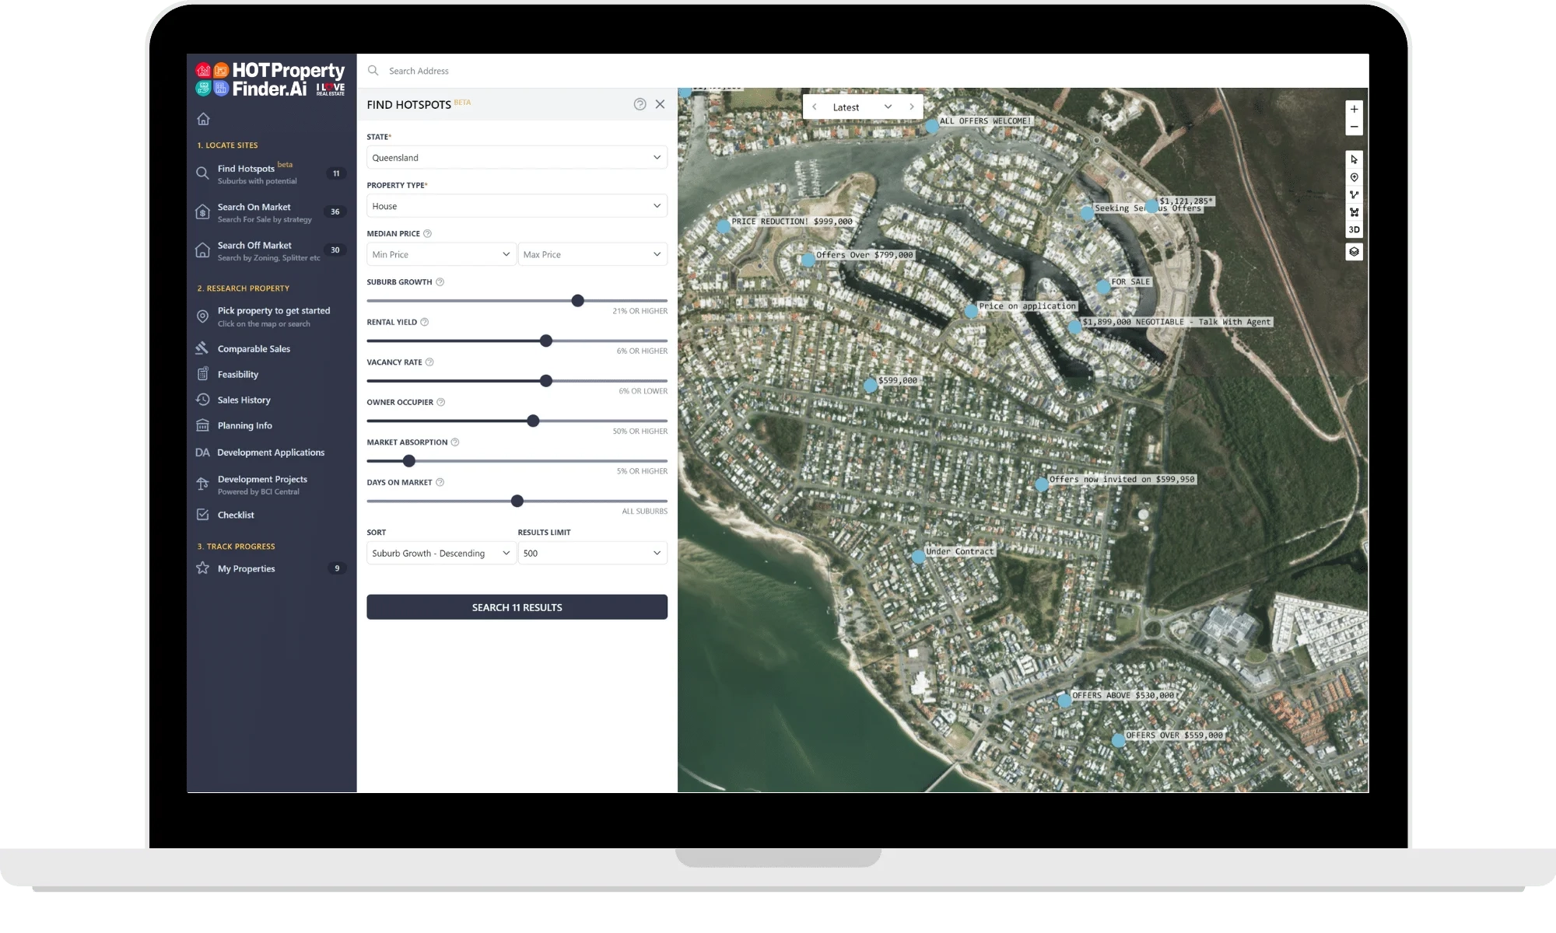
Task: Zoom in on the map
Action: point(1354,110)
